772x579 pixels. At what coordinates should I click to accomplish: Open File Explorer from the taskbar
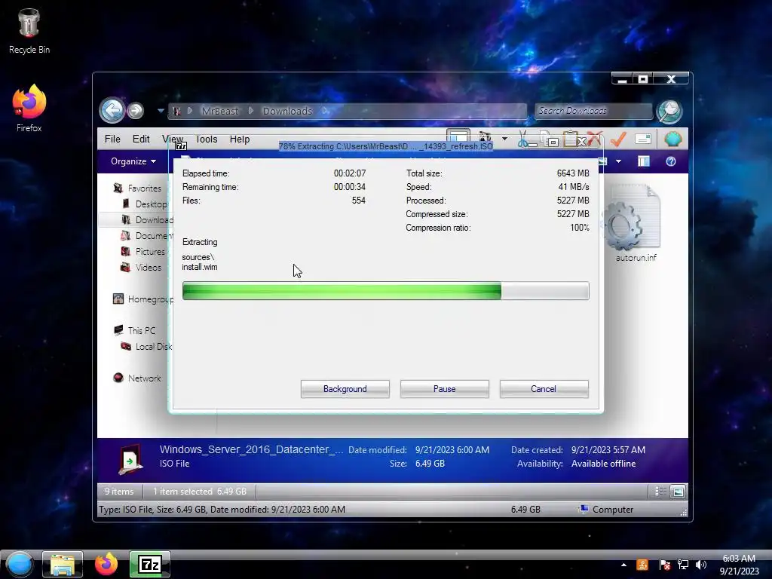coord(63,564)
